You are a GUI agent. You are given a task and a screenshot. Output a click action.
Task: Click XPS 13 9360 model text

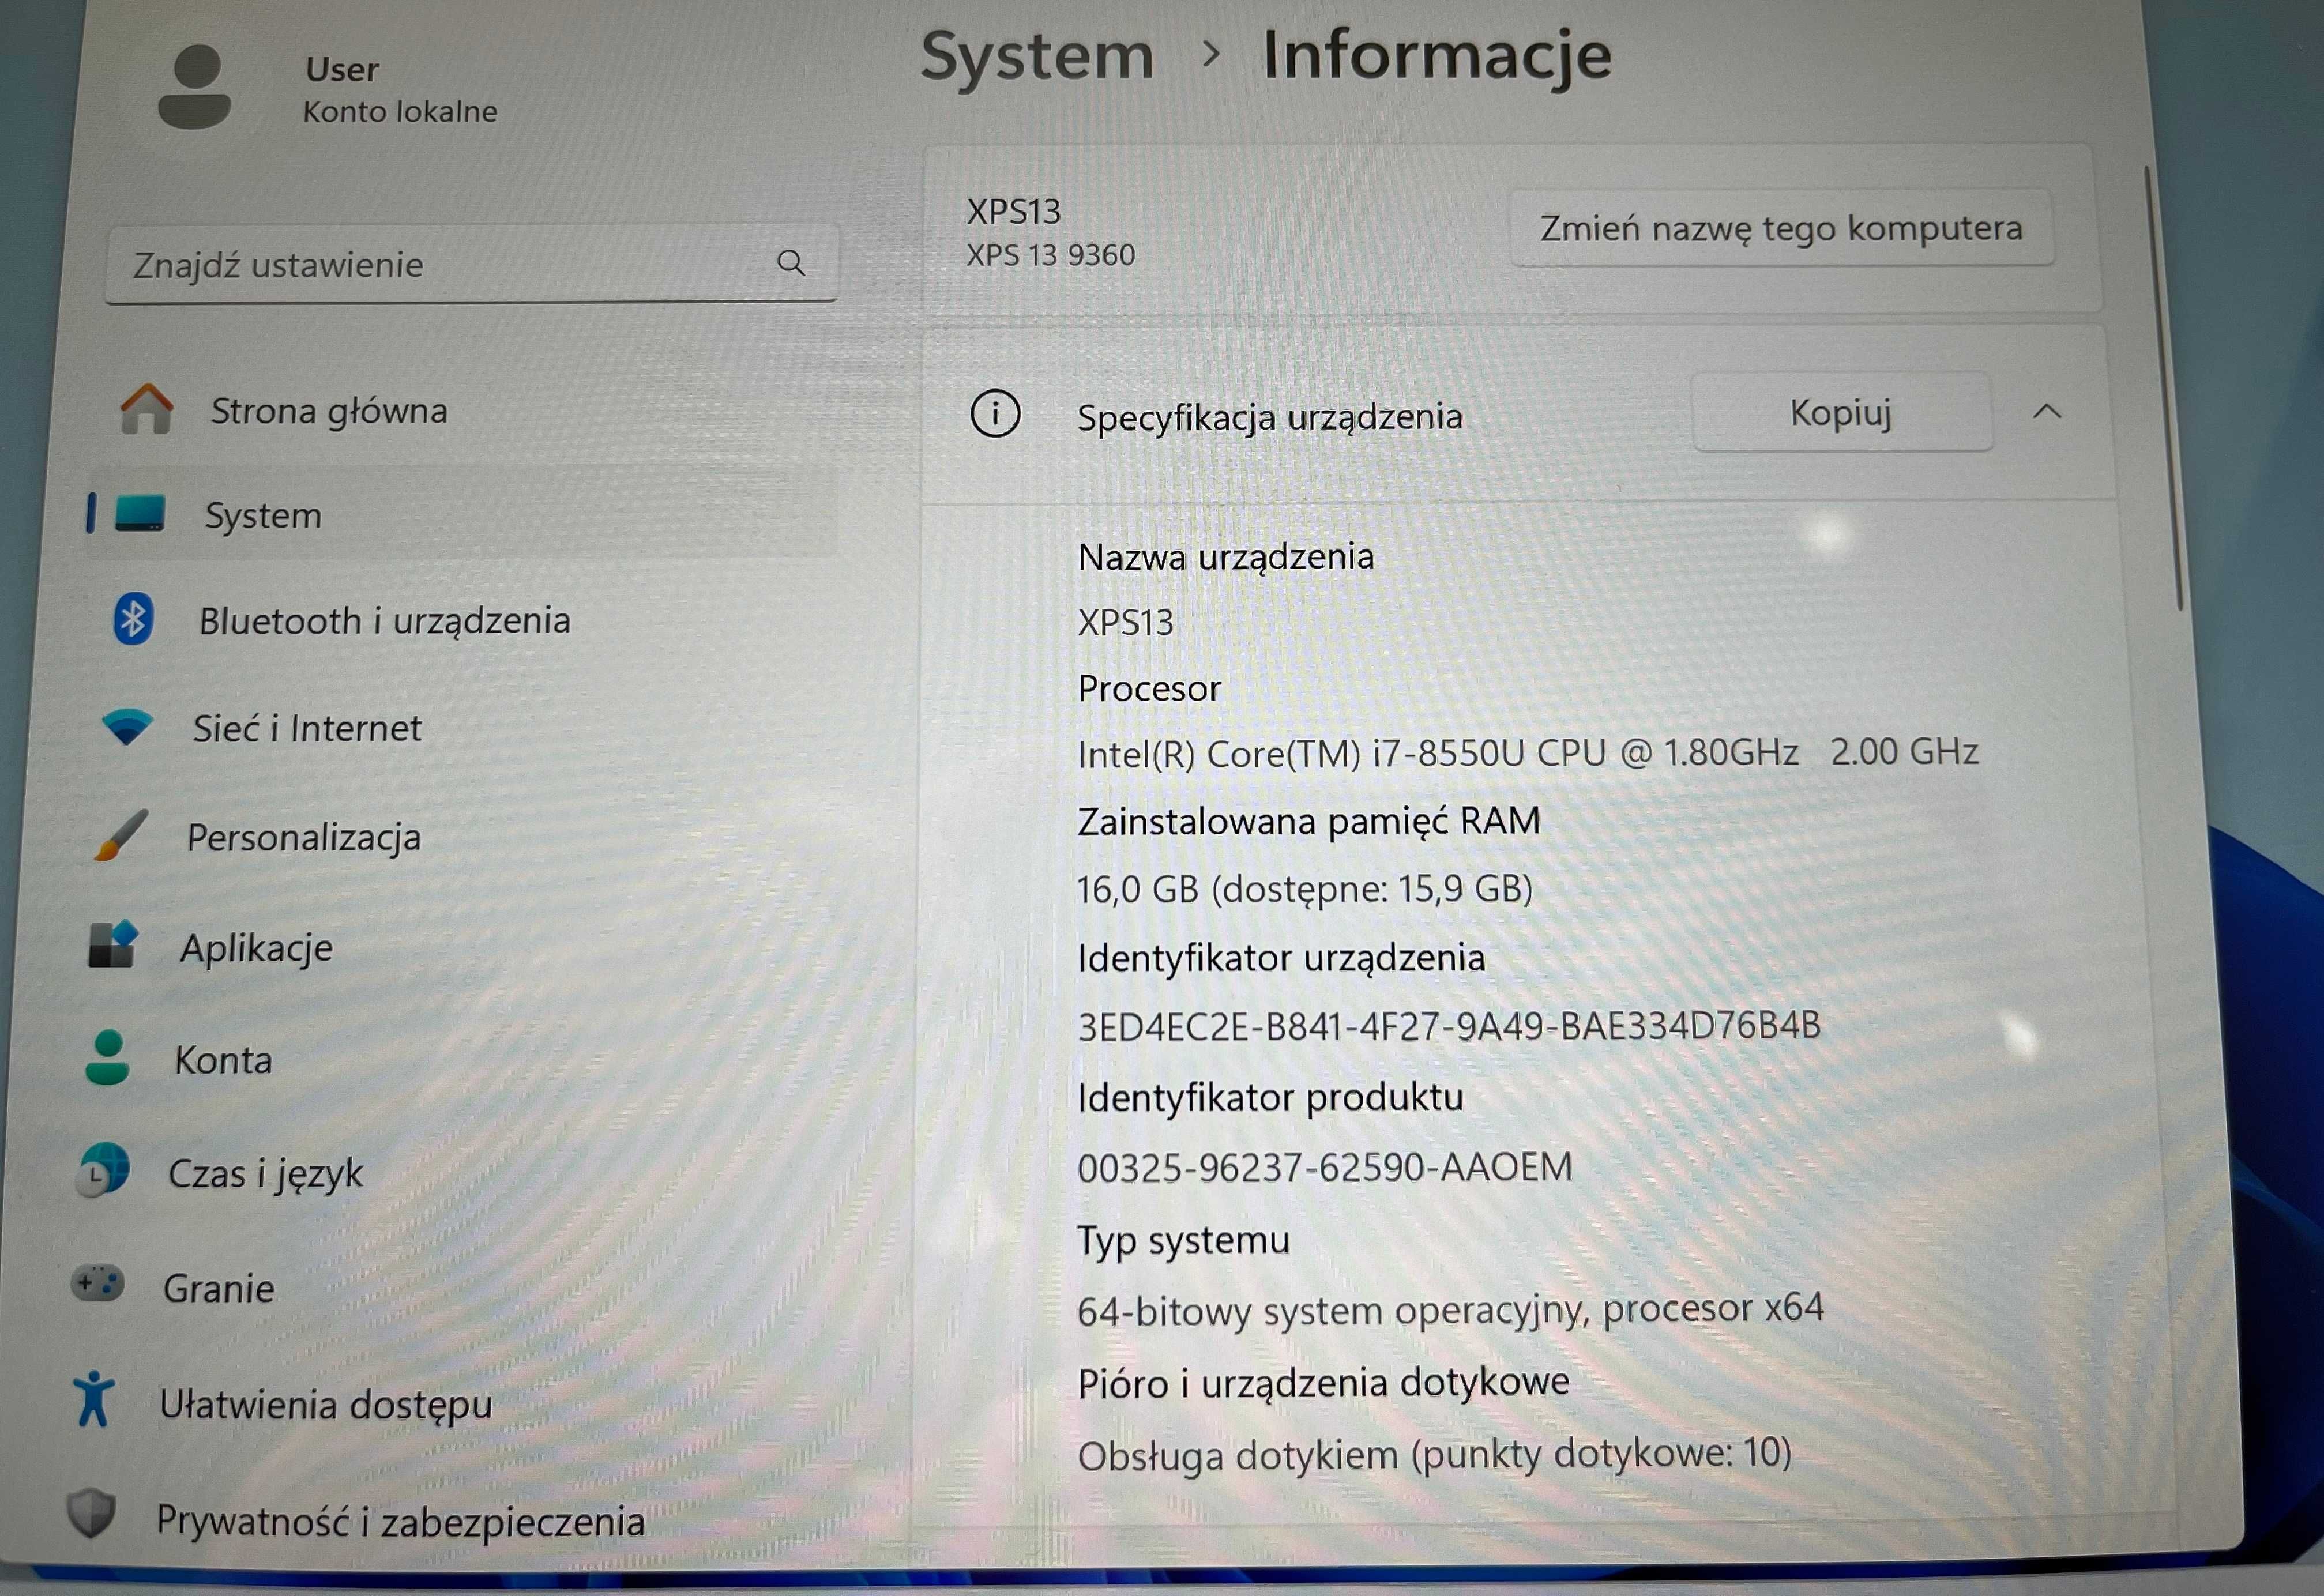tap(1050, 255)
